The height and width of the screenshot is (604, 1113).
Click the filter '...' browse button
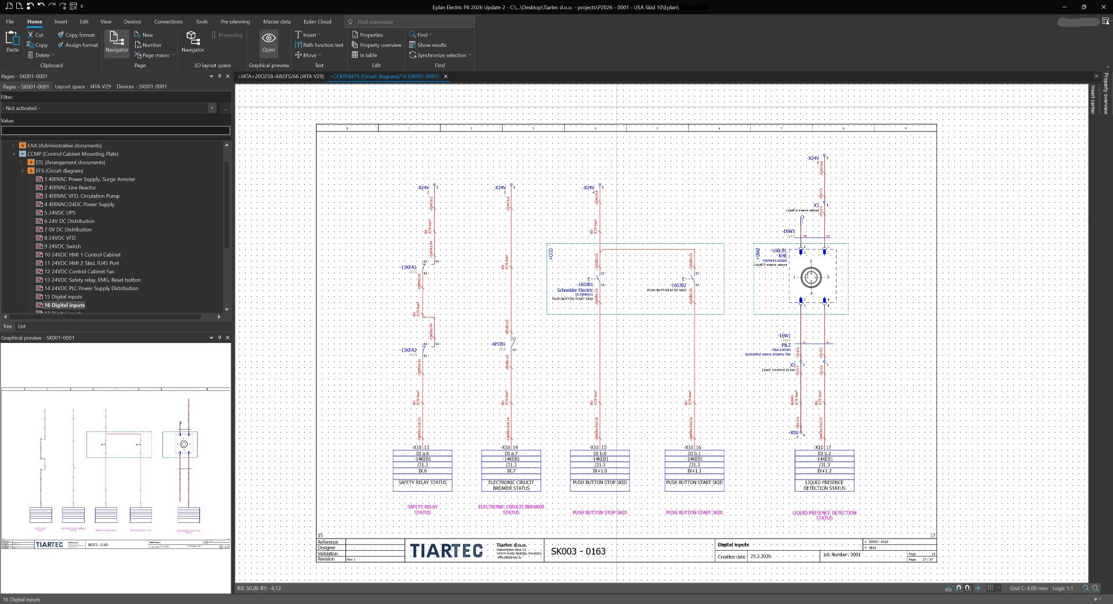click(x=225, y=108)
